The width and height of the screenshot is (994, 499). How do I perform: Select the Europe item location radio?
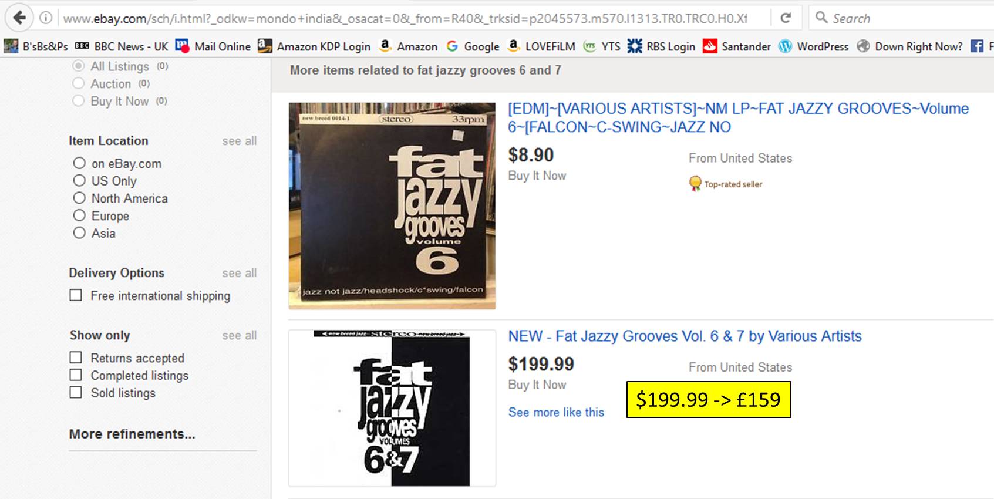(79, 215)
